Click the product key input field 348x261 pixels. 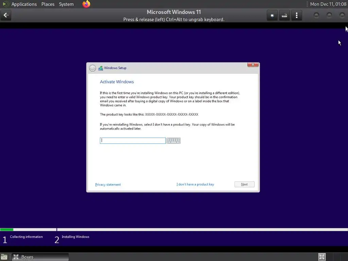tap(133, 140)
